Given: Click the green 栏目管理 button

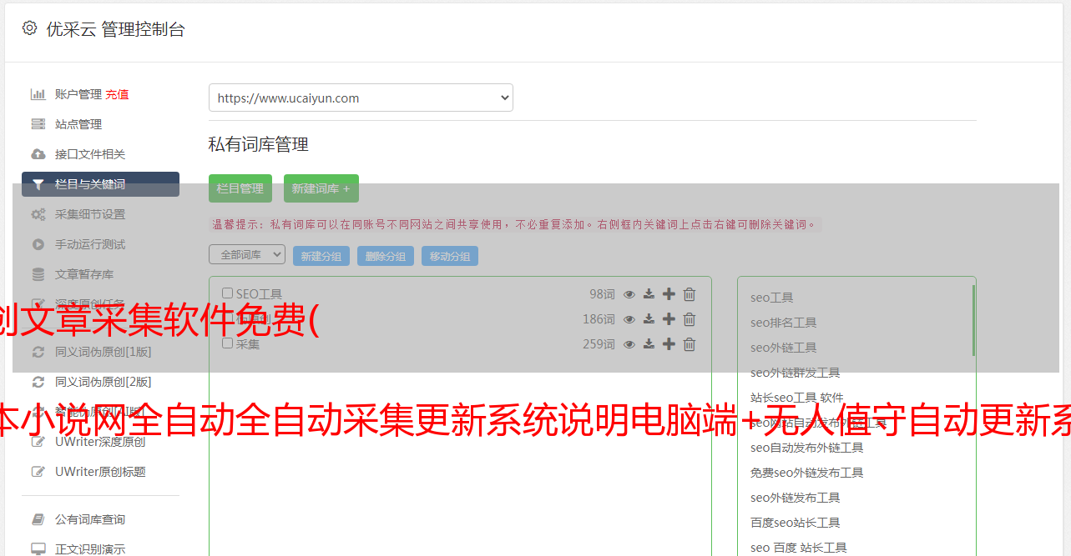Looking at the screenshot, I should click(x=240, y=188).
